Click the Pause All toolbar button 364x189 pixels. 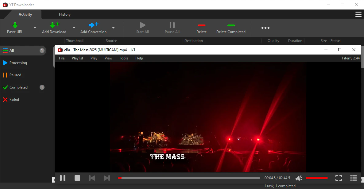pyautogui.click(x=172, y=28)
